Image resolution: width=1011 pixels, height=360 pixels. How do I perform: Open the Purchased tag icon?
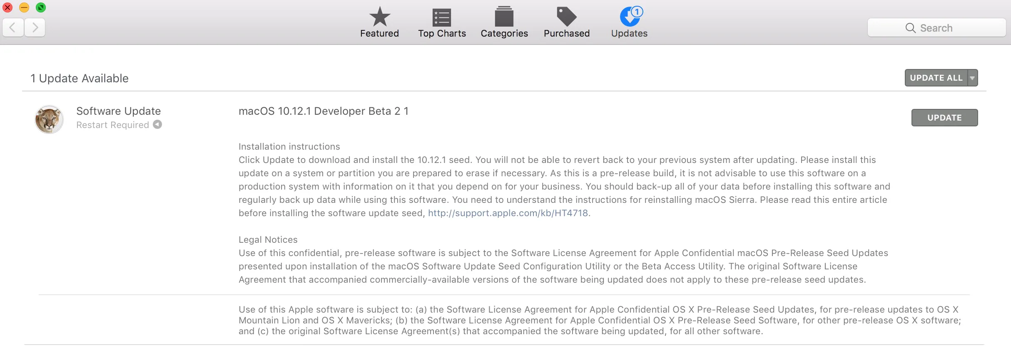pos(566,17)
